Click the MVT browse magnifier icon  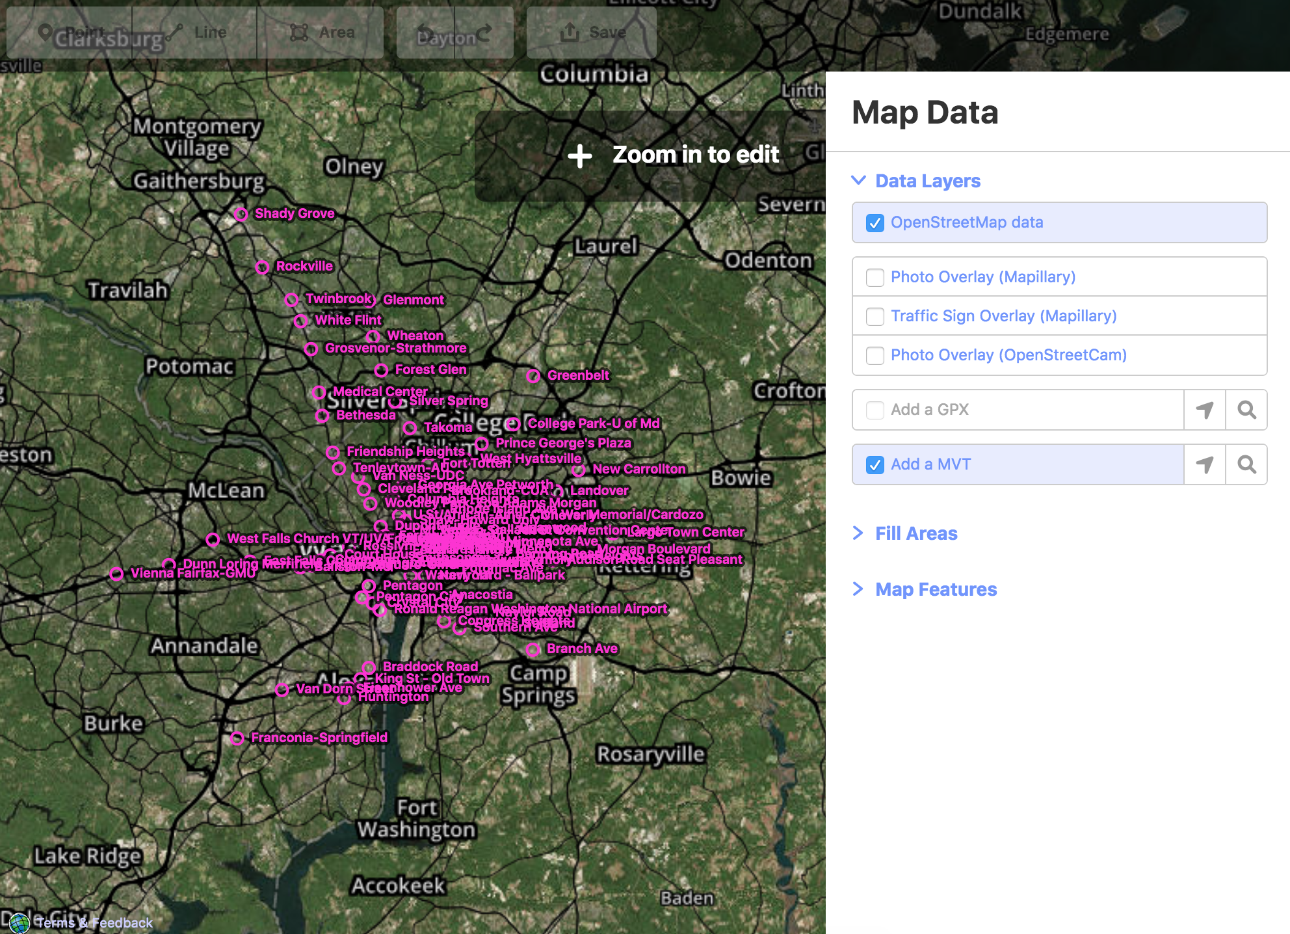1246,464
